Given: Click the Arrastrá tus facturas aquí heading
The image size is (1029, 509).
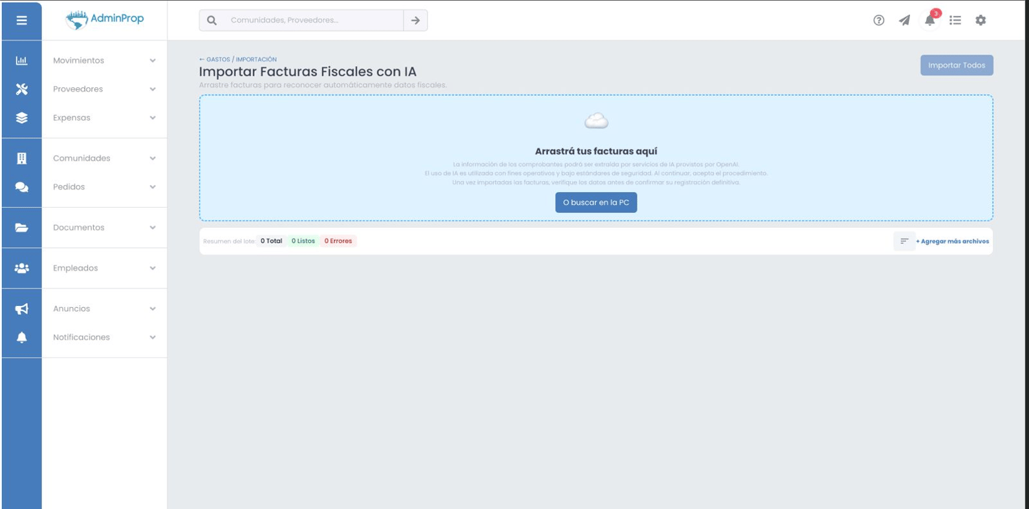Looking at the screenshot, I should [596, 151].
